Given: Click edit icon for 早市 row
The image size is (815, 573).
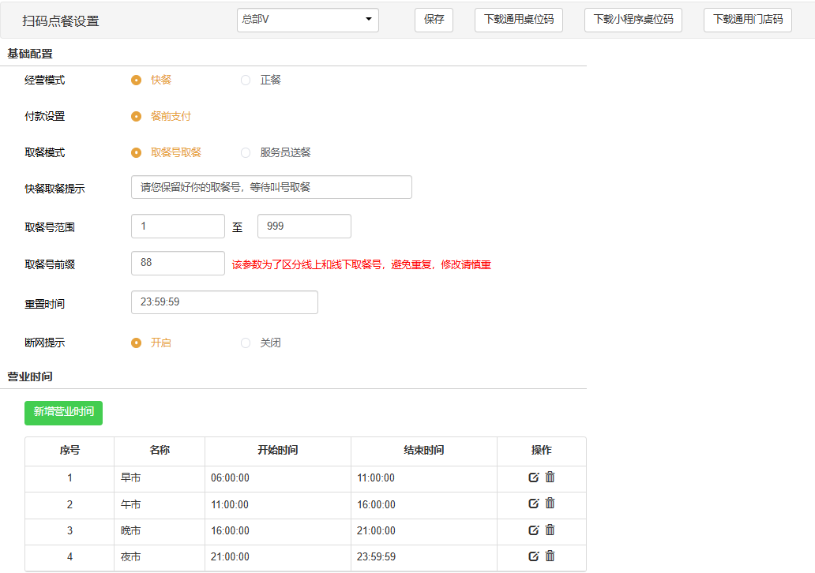Looking at the screenshot, I should point(534,477).
